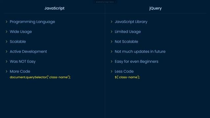Image resolution: width=210 pixels, height=118 pixels.
Task: Click the jQuery column heading
Action: click(156, 8)
